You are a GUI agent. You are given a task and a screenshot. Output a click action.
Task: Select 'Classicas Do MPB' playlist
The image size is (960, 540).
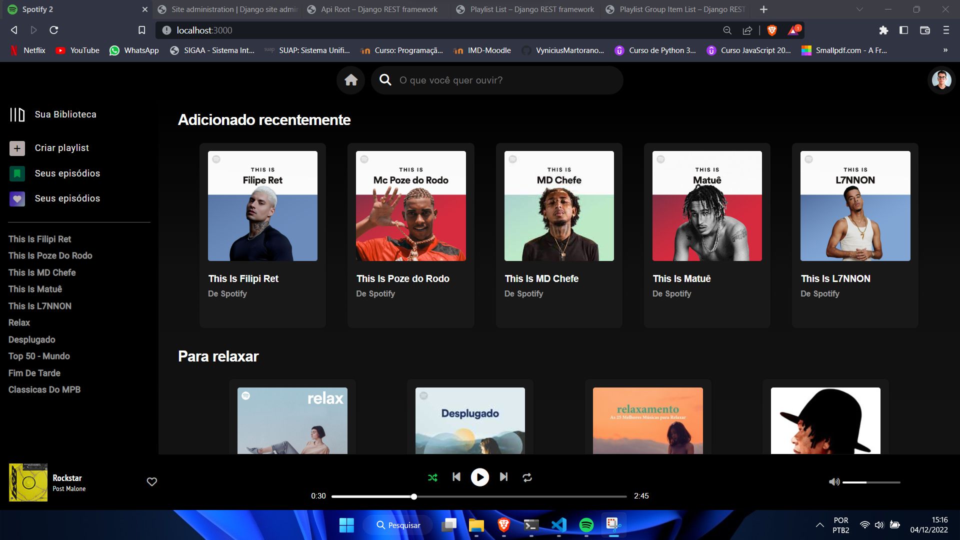(44, 389)
